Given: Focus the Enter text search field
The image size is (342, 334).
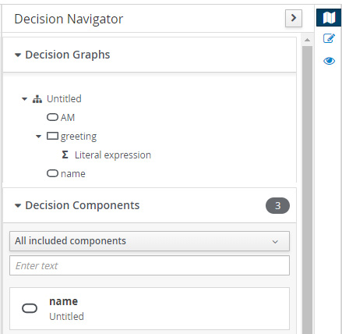Looking at the screenshot, I should tap(150, 265).
